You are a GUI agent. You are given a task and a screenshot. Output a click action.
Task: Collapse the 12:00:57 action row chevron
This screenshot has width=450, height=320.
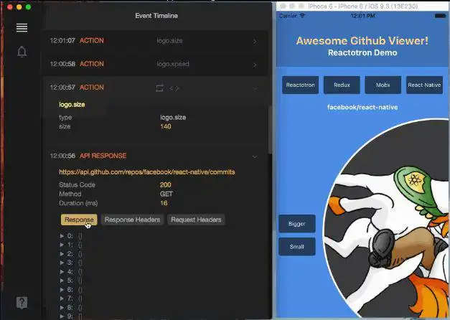point(255,88)
